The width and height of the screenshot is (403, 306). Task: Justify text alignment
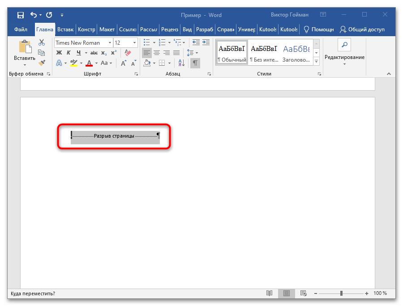176,53
